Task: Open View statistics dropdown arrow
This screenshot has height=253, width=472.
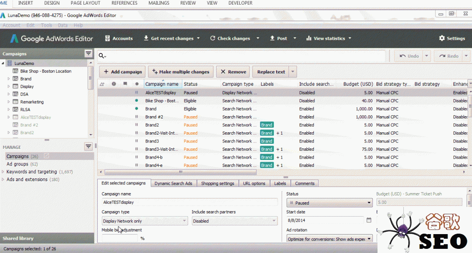Action: click(x=350, y=38)
